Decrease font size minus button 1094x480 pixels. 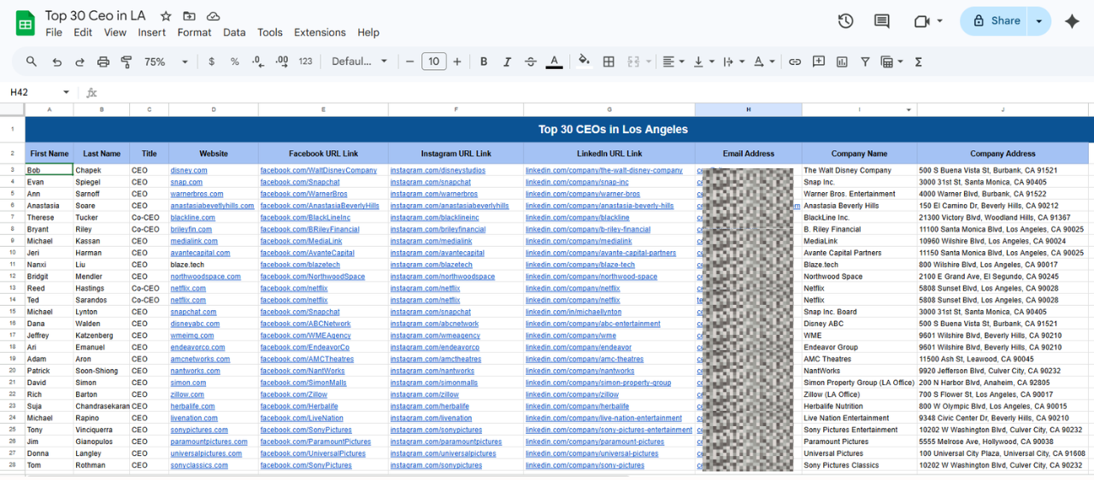[410, 61]
